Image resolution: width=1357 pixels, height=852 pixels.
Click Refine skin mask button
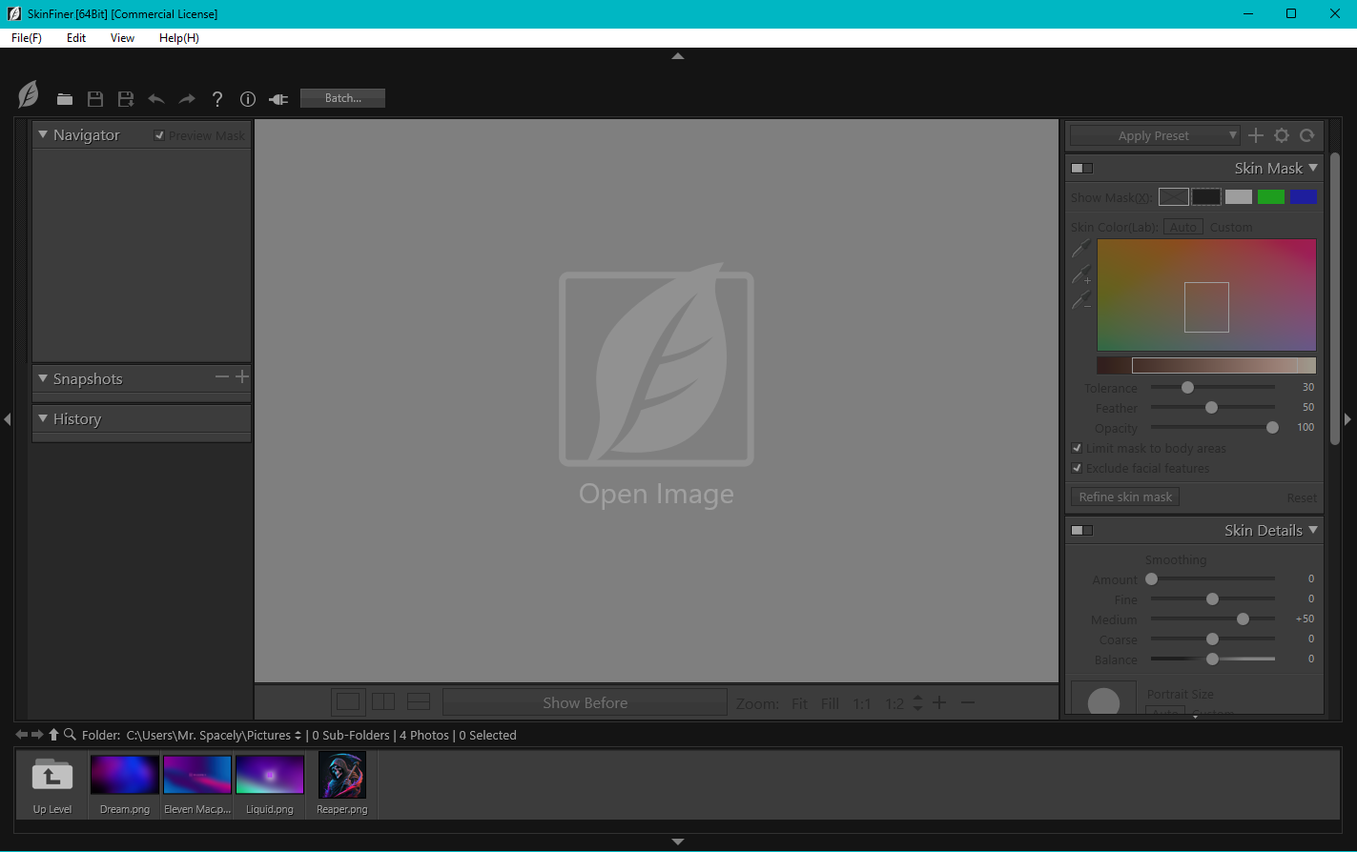(1125, 497)
